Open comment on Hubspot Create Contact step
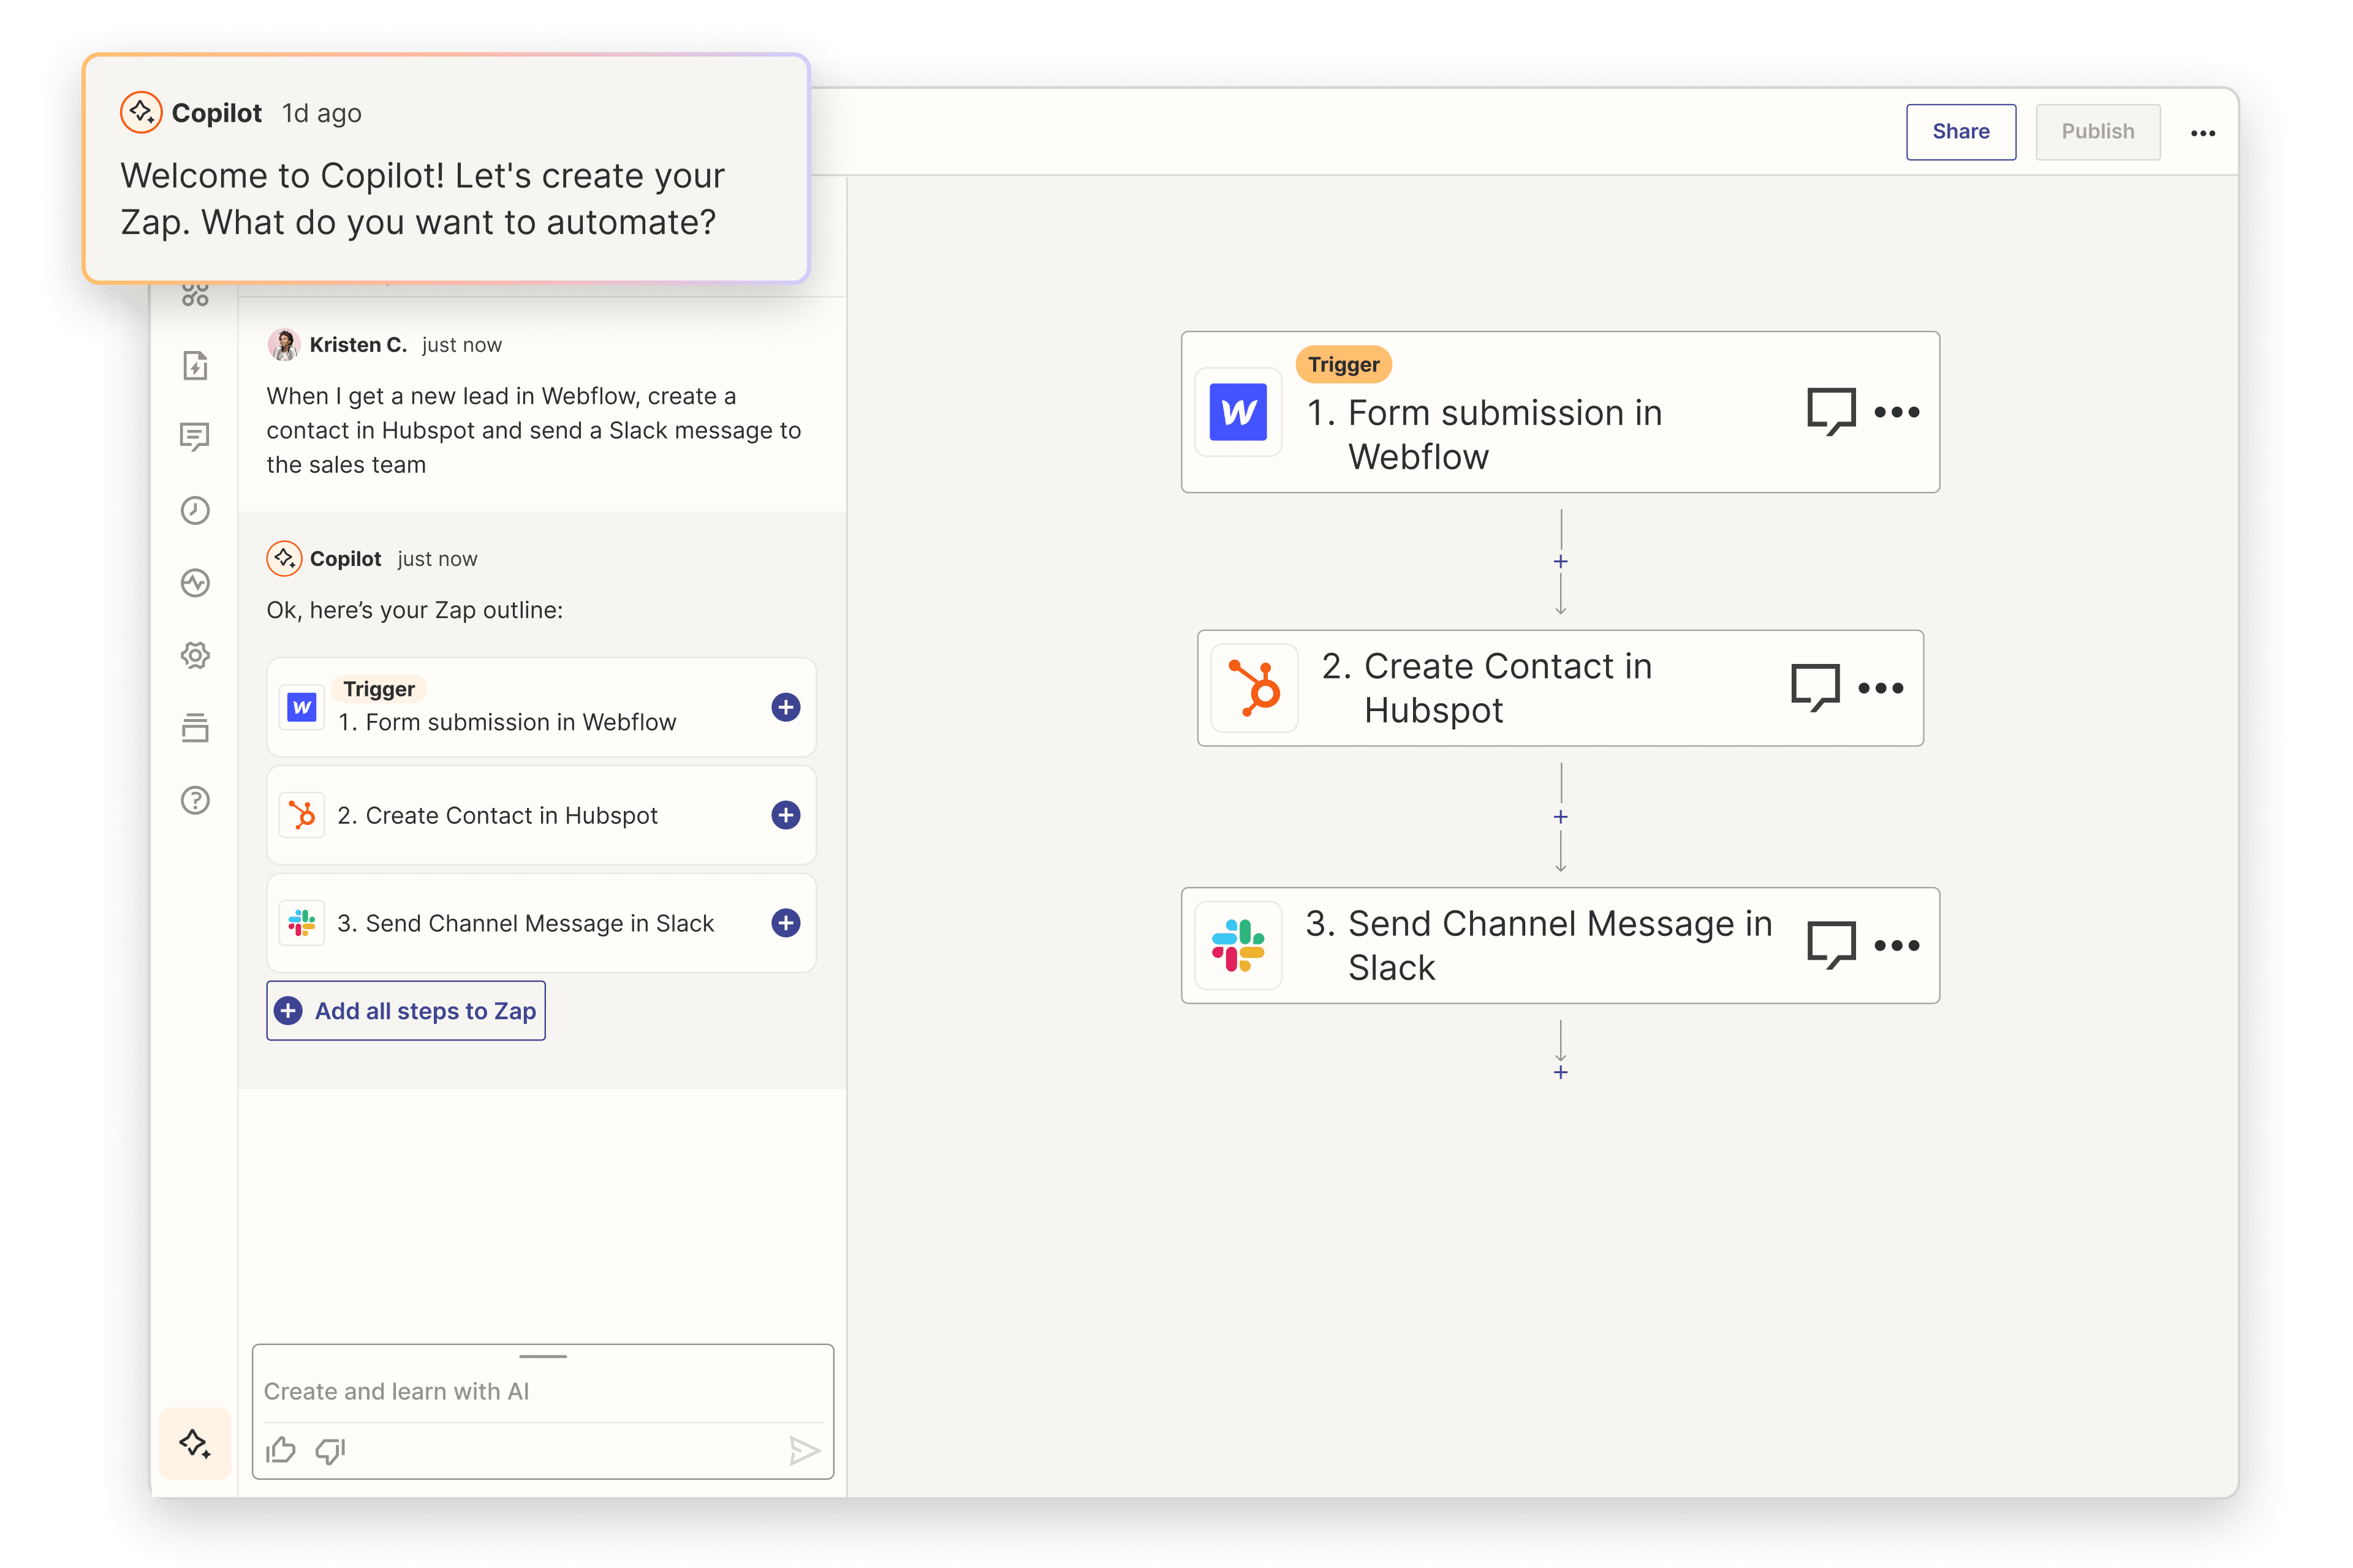 (1815, 688)
